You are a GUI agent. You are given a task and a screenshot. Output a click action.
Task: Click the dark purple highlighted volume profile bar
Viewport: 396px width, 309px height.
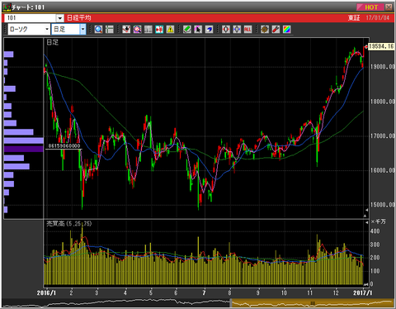click(24, 149)
